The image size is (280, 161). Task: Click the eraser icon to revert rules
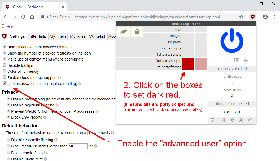123,32
